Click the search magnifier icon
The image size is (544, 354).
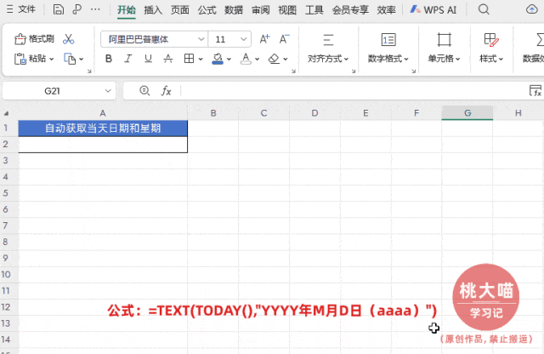click(x=484, y=9)
